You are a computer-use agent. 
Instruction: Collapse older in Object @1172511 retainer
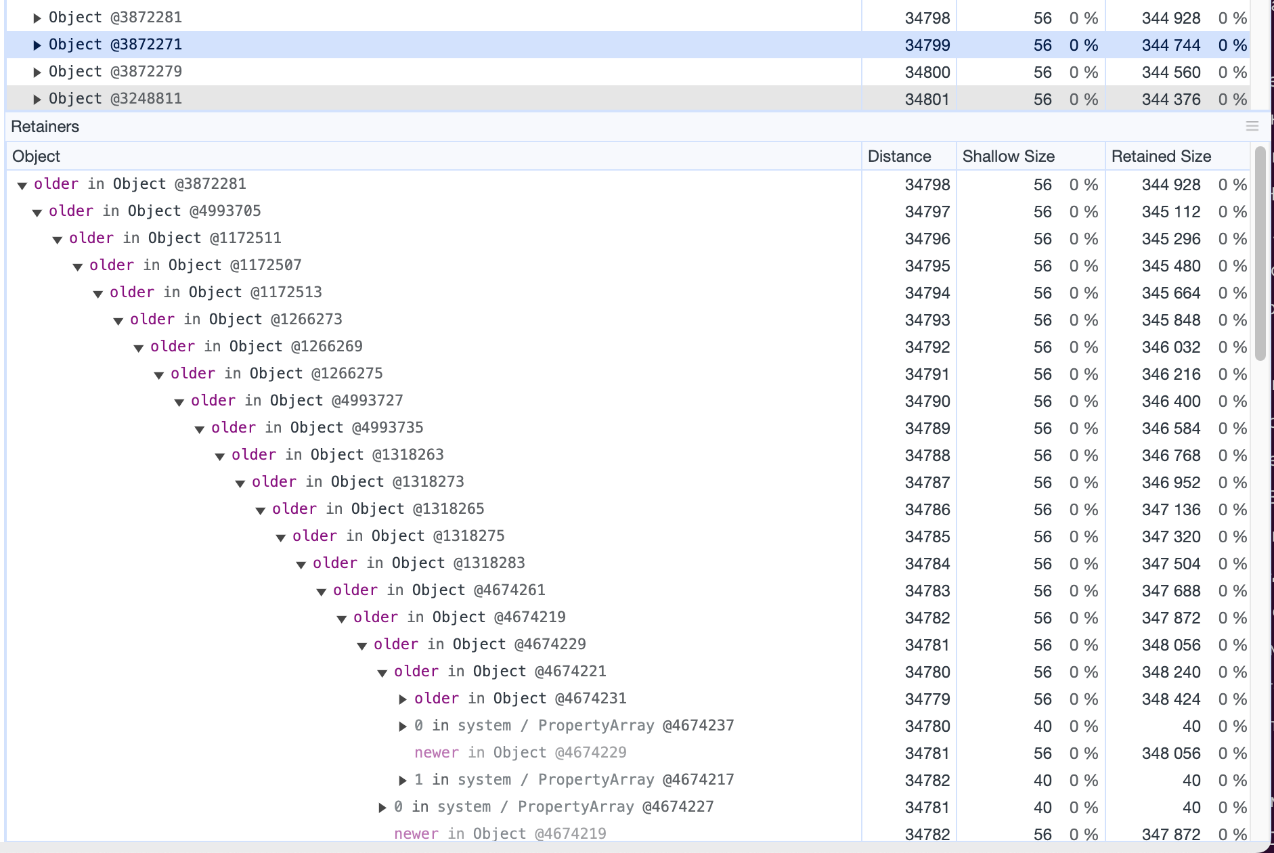click(58, 240)
